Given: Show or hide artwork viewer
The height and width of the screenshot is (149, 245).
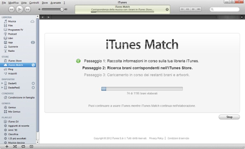Looking at the screenshot, I should tap(31, 146).
